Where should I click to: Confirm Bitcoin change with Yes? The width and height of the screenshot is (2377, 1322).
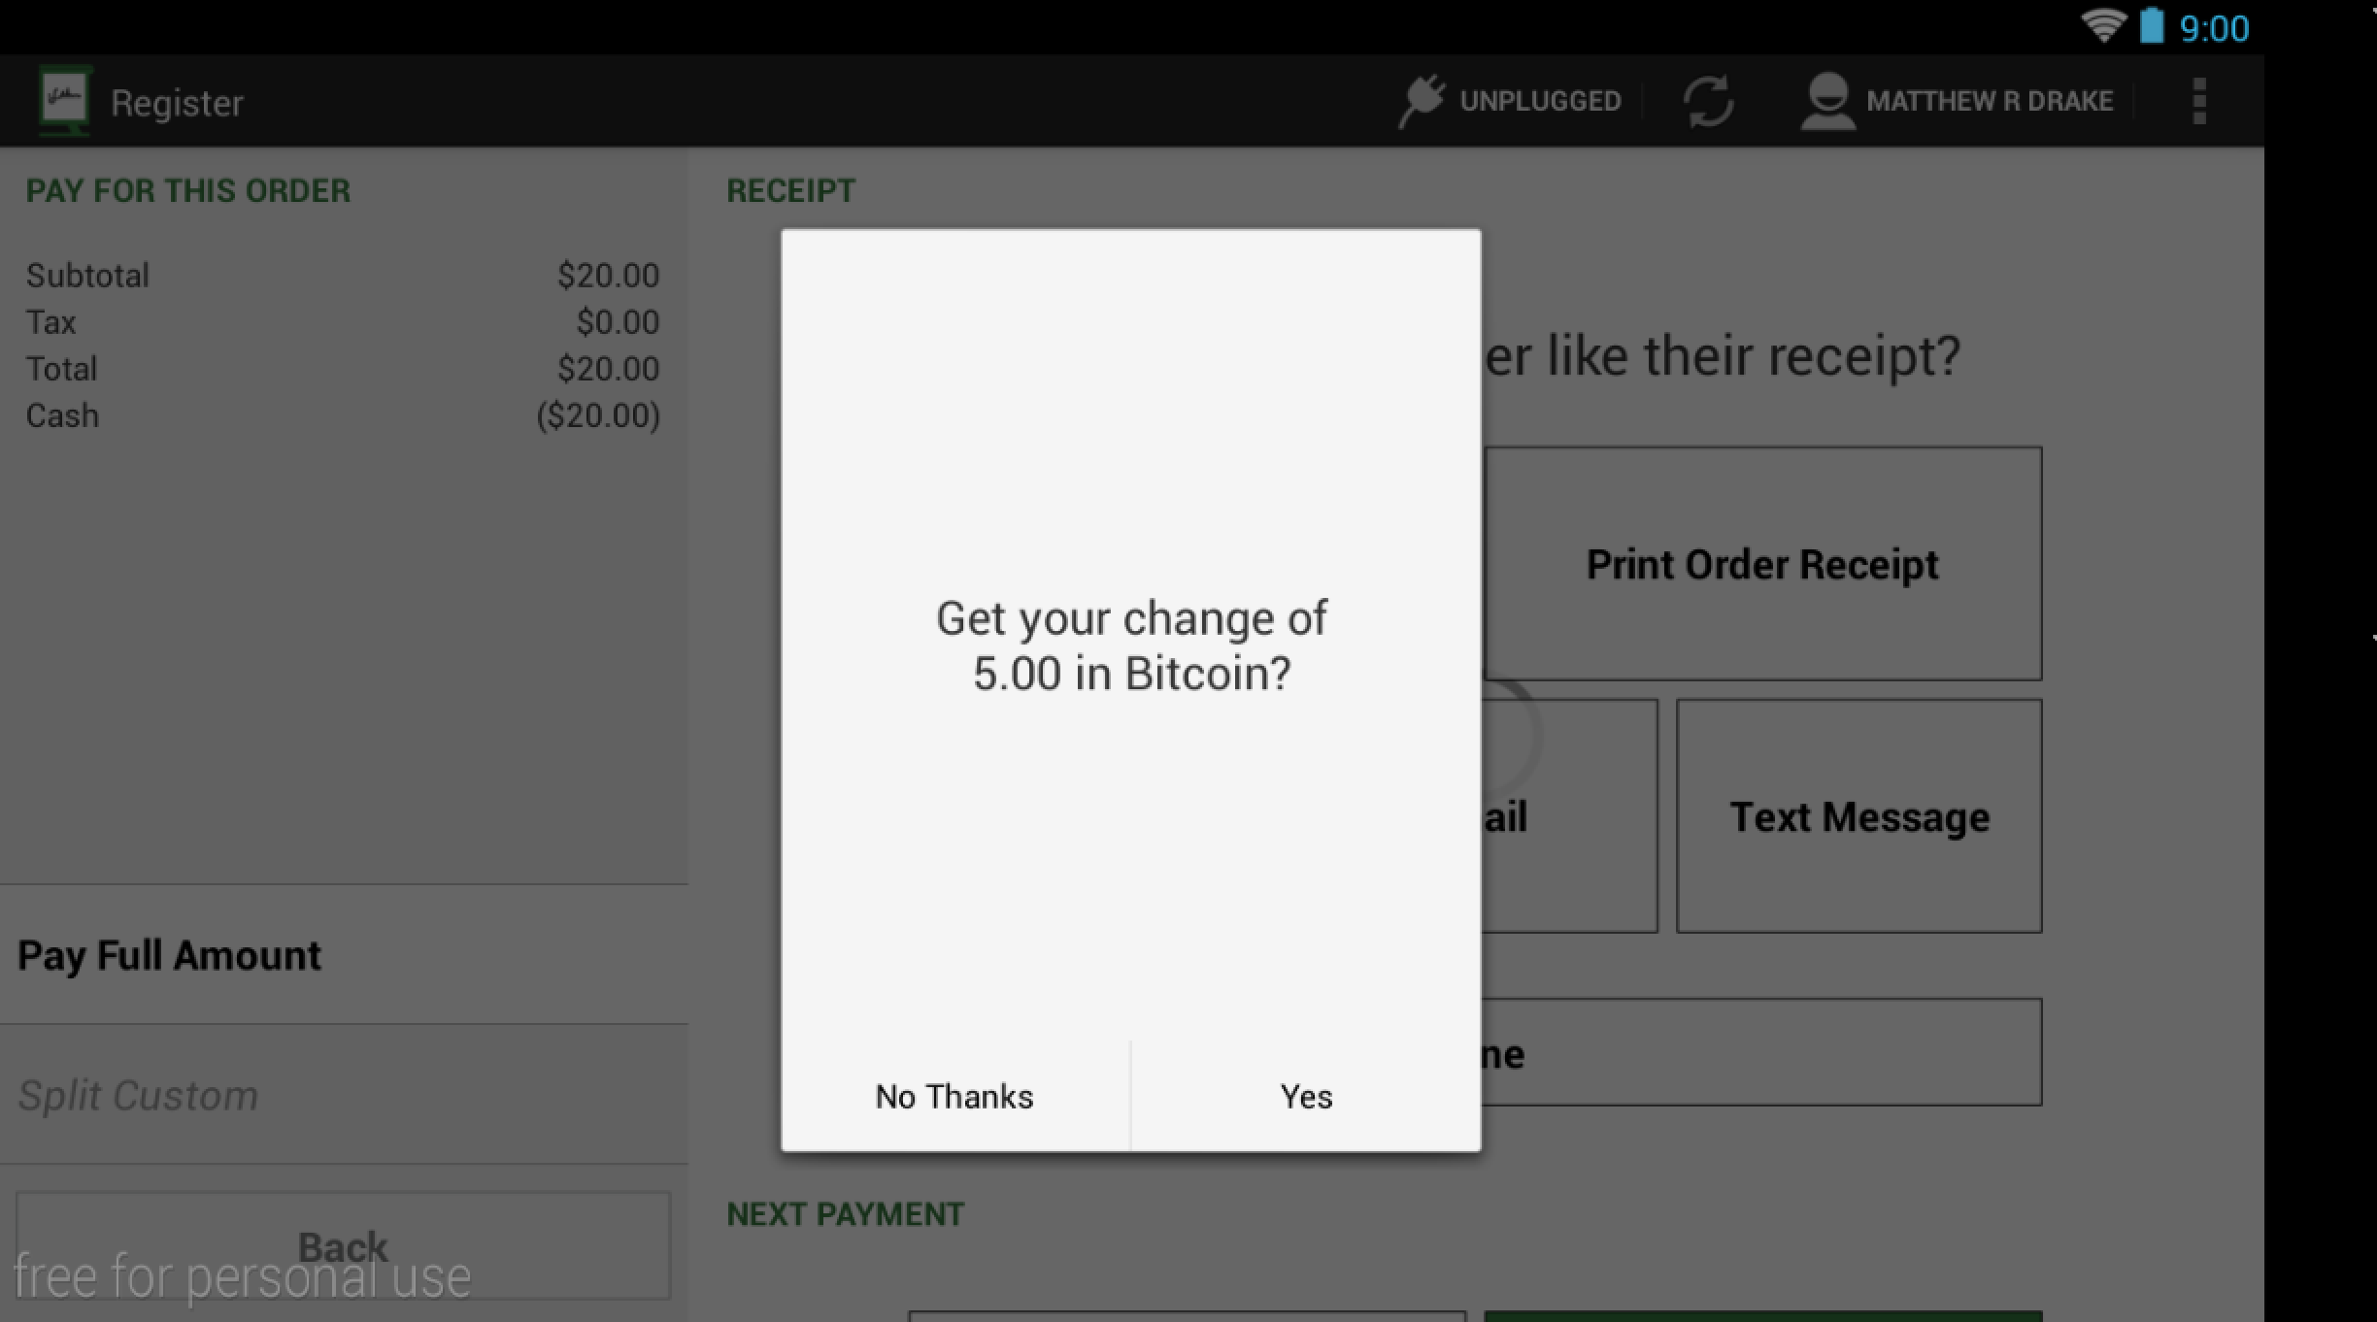(x=1306, y=1096)
